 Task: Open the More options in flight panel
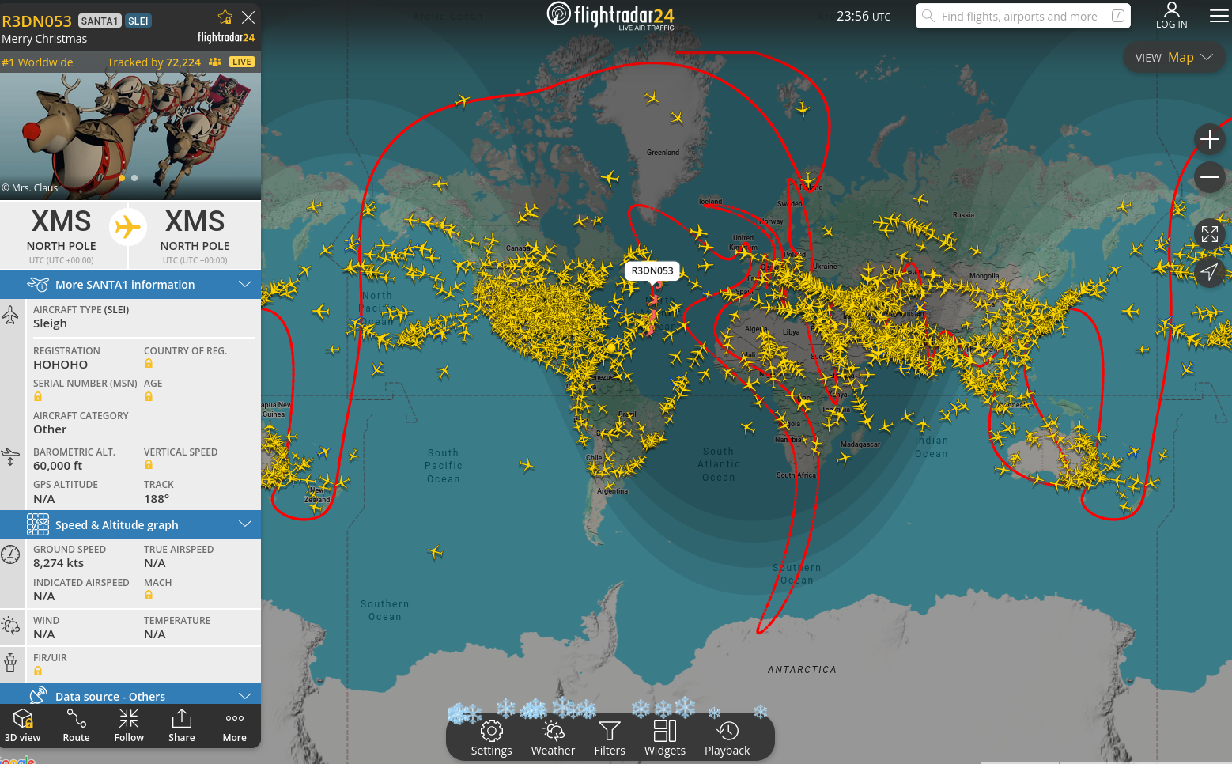point(235,725)
